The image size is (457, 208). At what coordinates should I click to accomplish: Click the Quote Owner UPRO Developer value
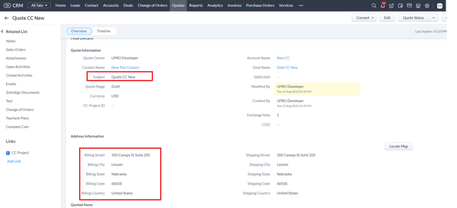(125, 58)
